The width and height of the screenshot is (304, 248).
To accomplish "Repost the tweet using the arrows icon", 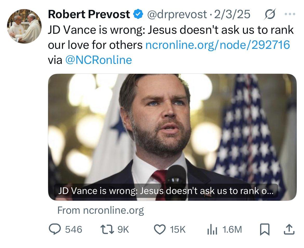I will pos(107,229).
